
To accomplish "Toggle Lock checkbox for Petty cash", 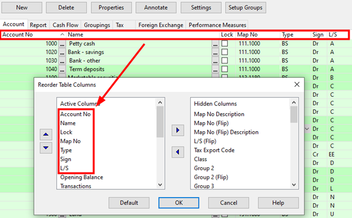I will (225, 43).
